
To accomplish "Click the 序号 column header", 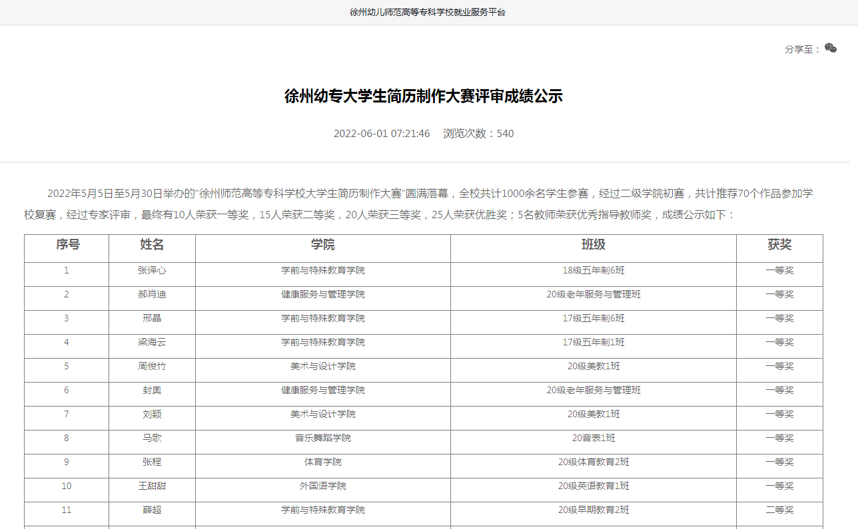I will 67,245.
